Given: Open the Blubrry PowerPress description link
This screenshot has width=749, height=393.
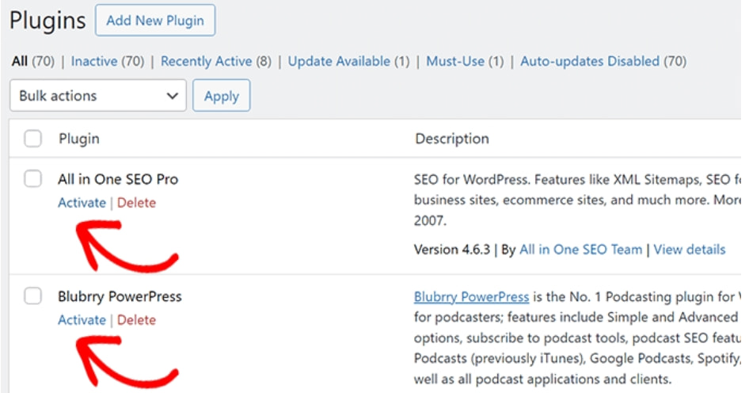Looking at the screenshot, I should [471, 297].
